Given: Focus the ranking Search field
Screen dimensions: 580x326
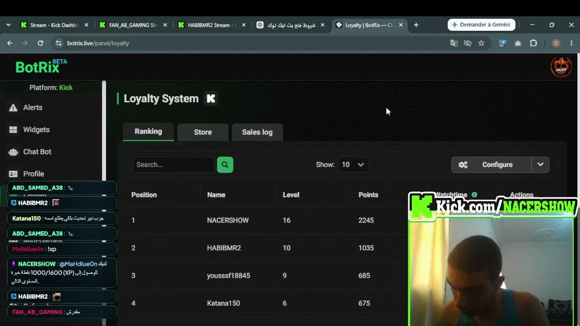Looking at the screenshot, I should coord(174,165).
